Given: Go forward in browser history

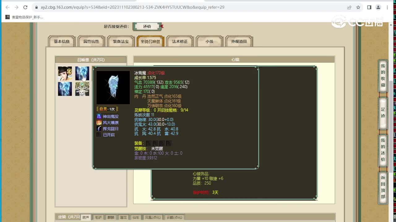Looking at the screenshot, I should coord(16,7).
